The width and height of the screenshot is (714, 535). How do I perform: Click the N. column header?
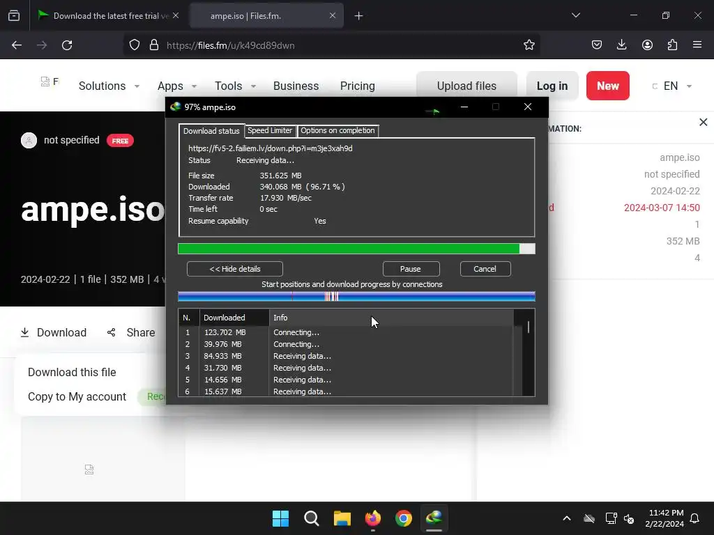point(188,318)
